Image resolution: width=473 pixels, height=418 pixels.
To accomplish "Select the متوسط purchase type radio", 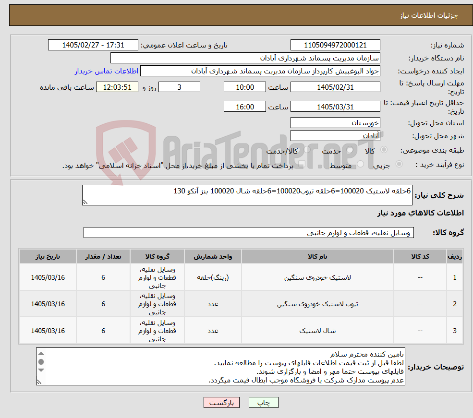I will pos(361,164).
